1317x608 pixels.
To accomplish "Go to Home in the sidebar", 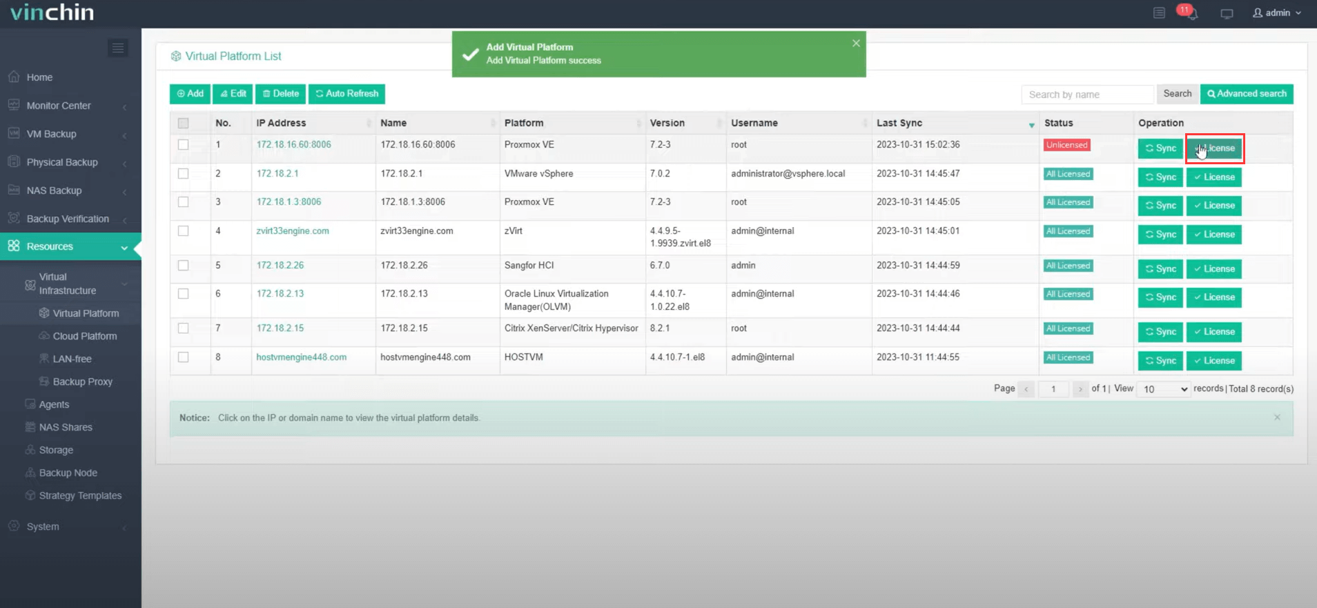I will point(39,77).
